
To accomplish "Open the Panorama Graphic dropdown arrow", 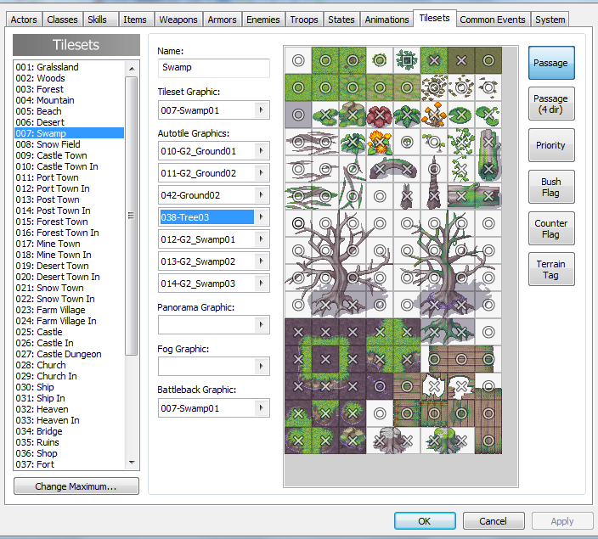I will (x=262, y=325).
